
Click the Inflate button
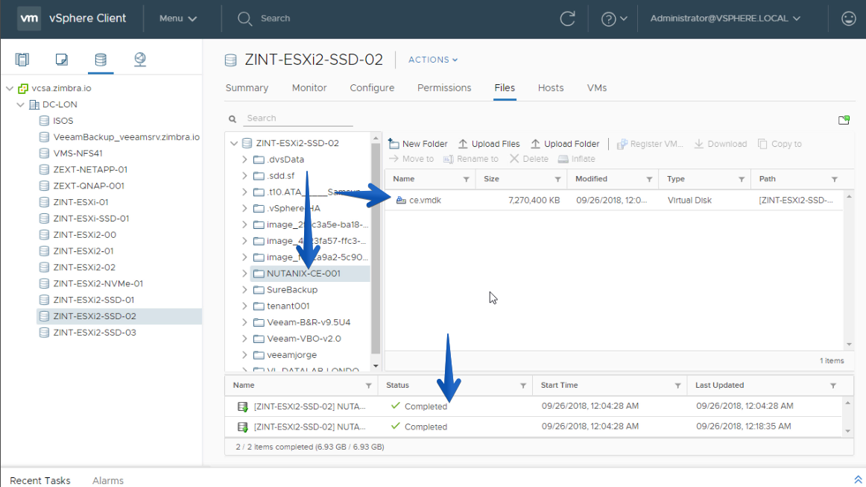577,159
